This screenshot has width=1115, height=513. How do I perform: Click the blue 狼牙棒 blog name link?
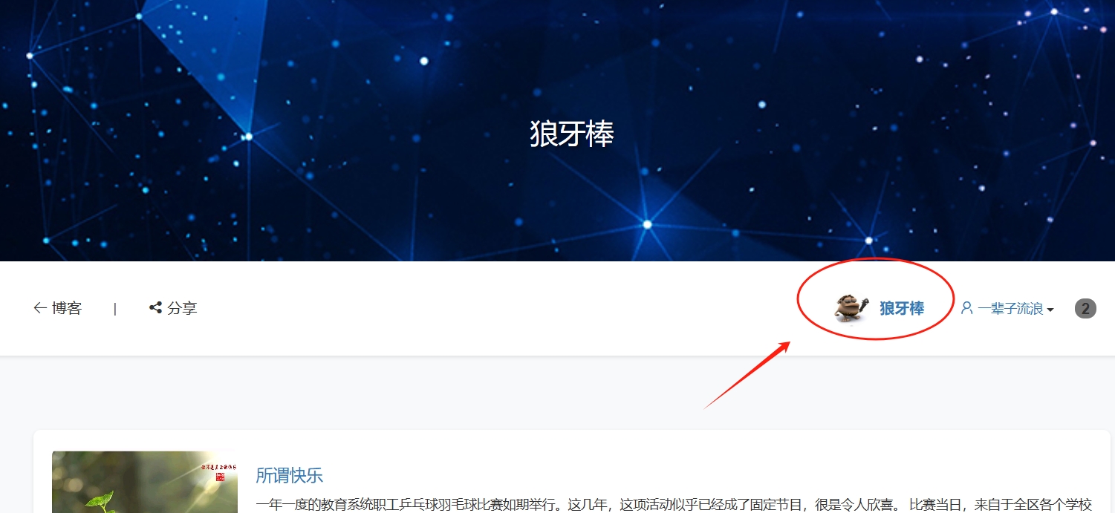pyautogui.click(x=902, y=308)
